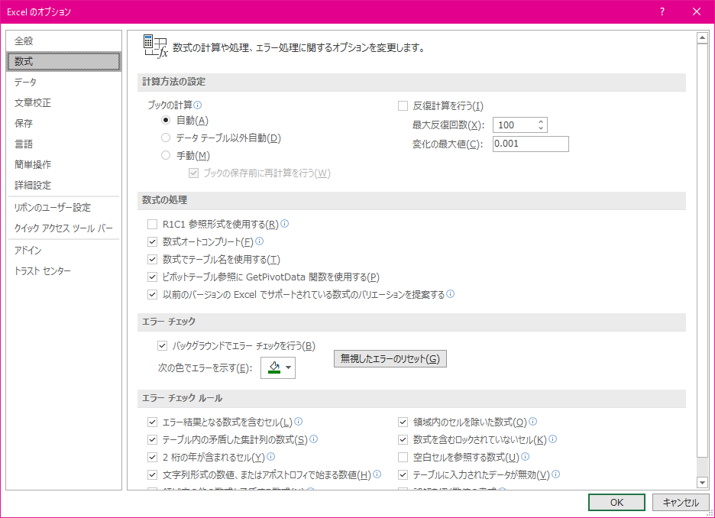Open the 保存 options category
The width and height of the screenshot is (715, 518).
[64, 124]
